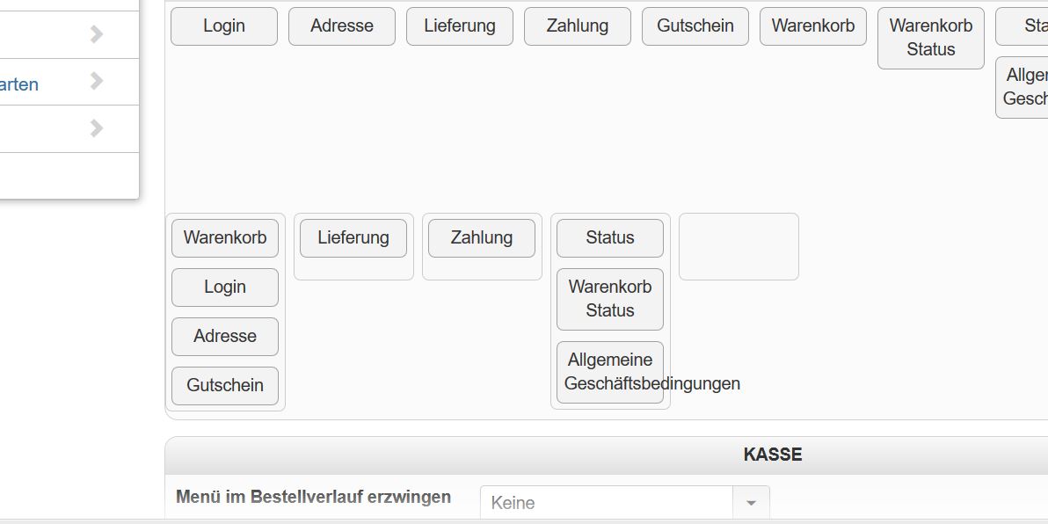Select Warenkorb in the first layout column

point(225,238)
